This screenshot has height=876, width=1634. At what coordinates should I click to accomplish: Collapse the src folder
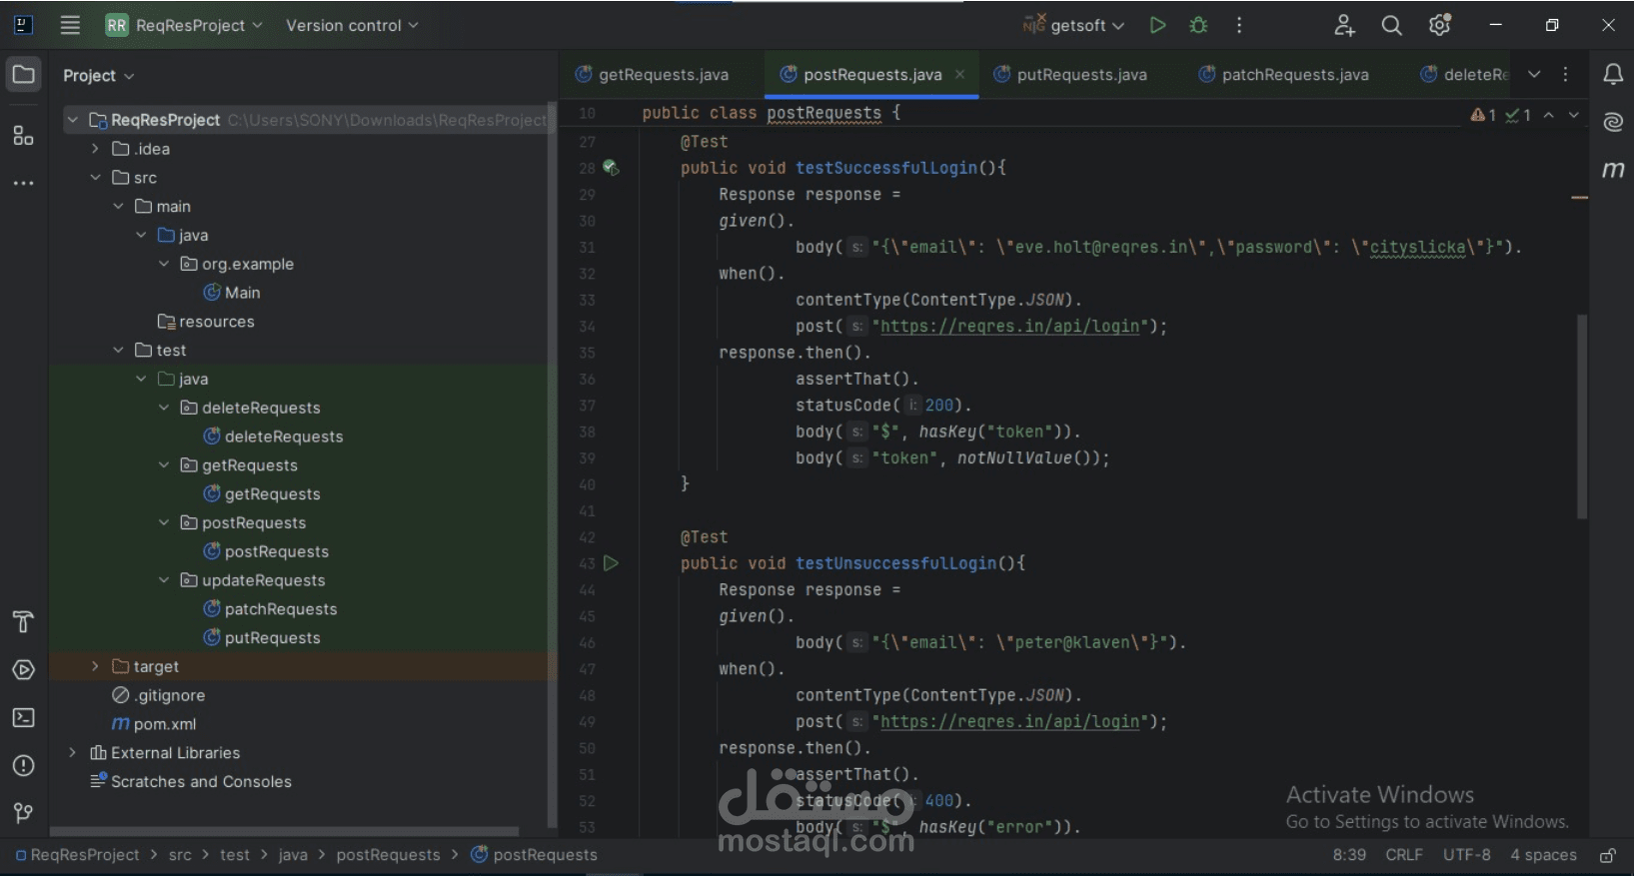[x=95, y=178]
